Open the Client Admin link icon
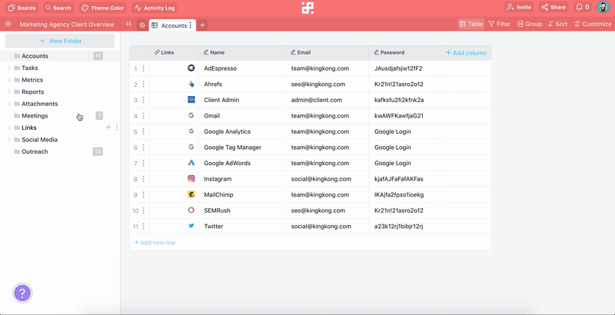Image resolution: width=615 pixels, height=315 pixels. point(191,100)
